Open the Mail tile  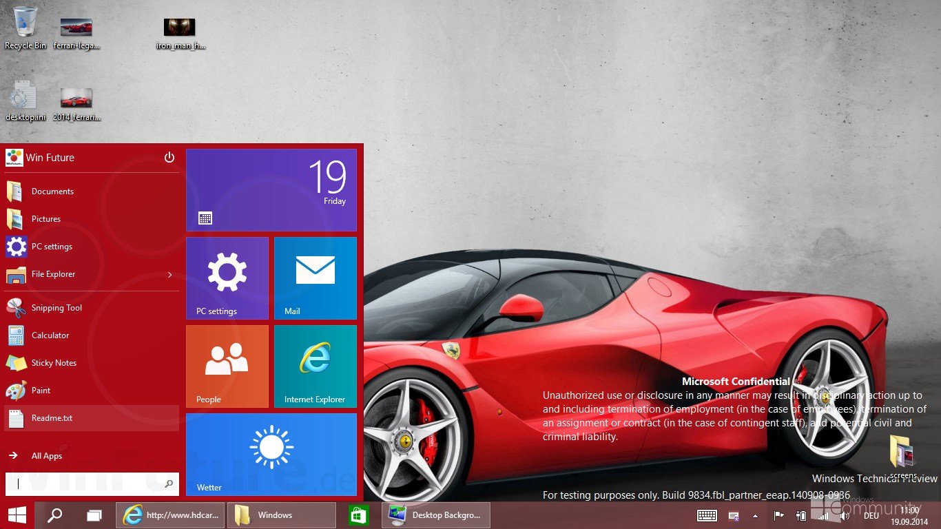pyautogui.click(x=316, y=278)
